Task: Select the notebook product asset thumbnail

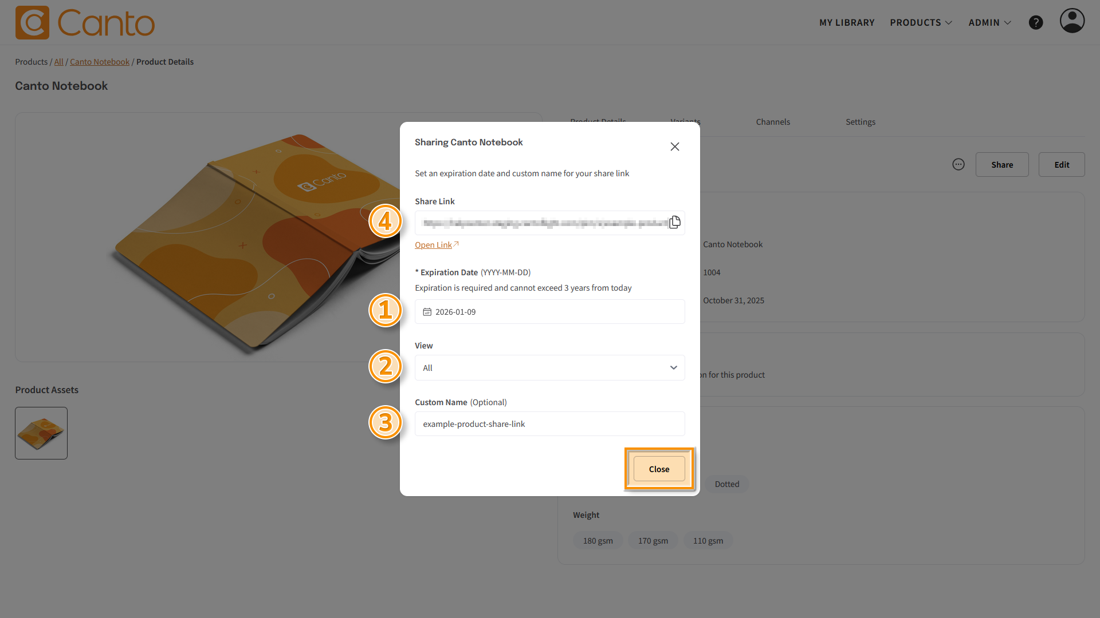Action: point(41,433)
